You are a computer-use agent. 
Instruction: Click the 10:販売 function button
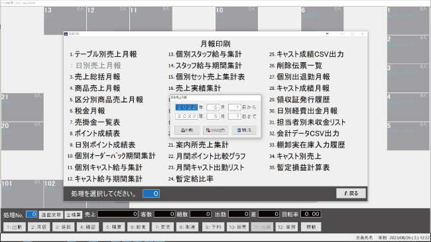coord(237,227)
